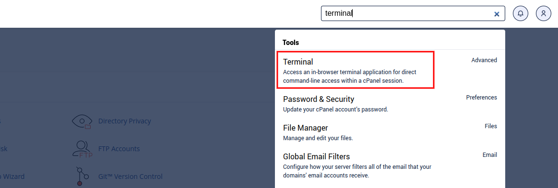Open the user account icon
Screen dimensions: 558x188
point(544,13)
